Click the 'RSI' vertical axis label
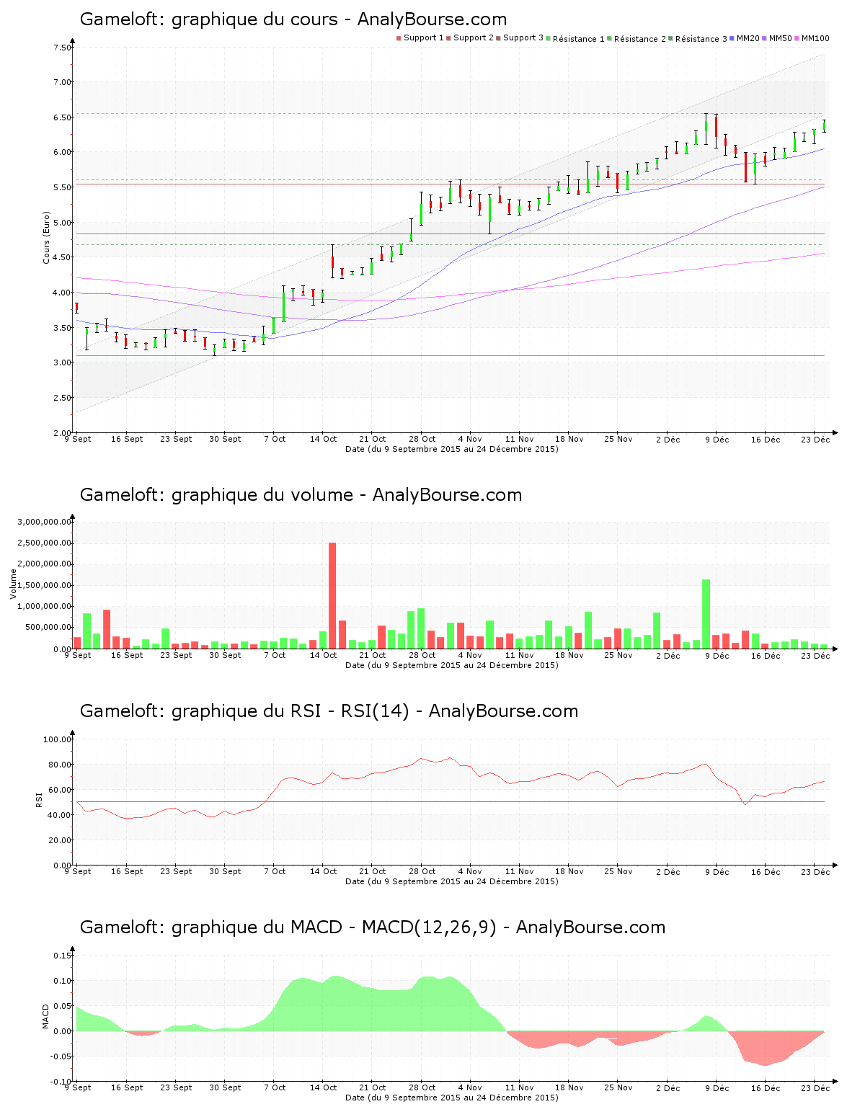The image size is (865, 1117). point(39,799)
